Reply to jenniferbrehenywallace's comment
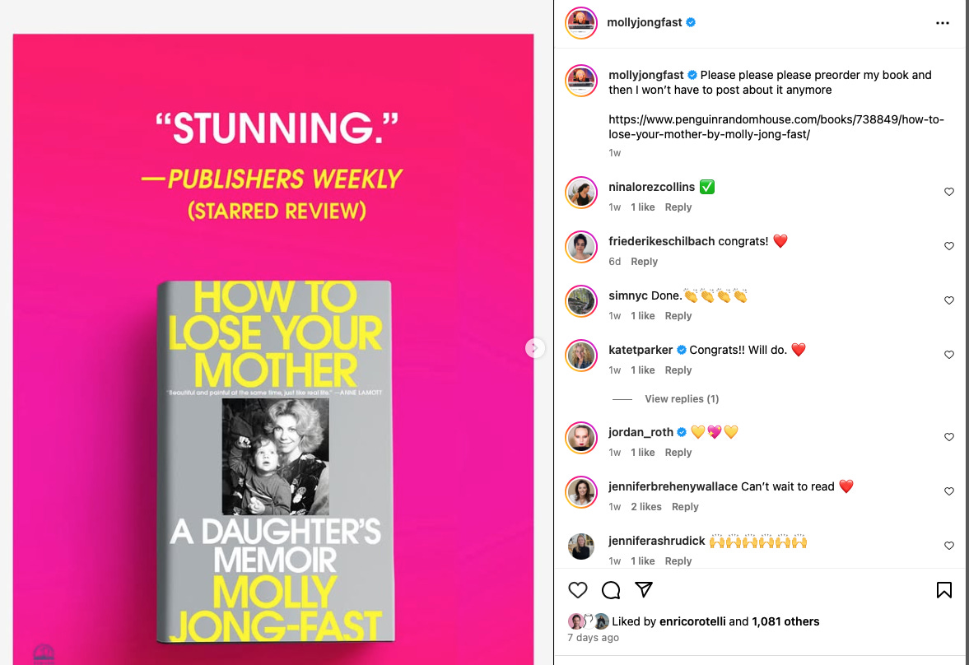This screenshot has height=665, width=969. pyautogui.click(x=685, y=507)
